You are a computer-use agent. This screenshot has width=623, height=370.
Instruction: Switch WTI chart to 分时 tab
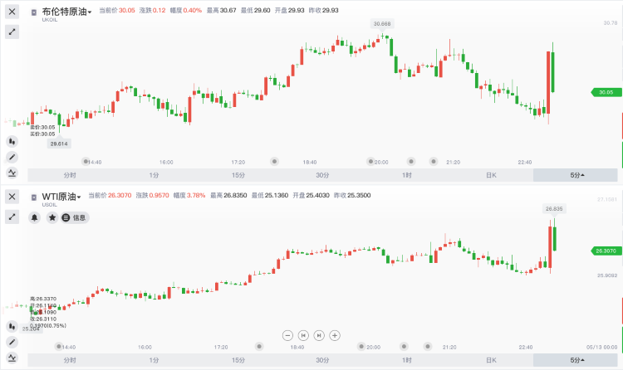coord(70,360)
